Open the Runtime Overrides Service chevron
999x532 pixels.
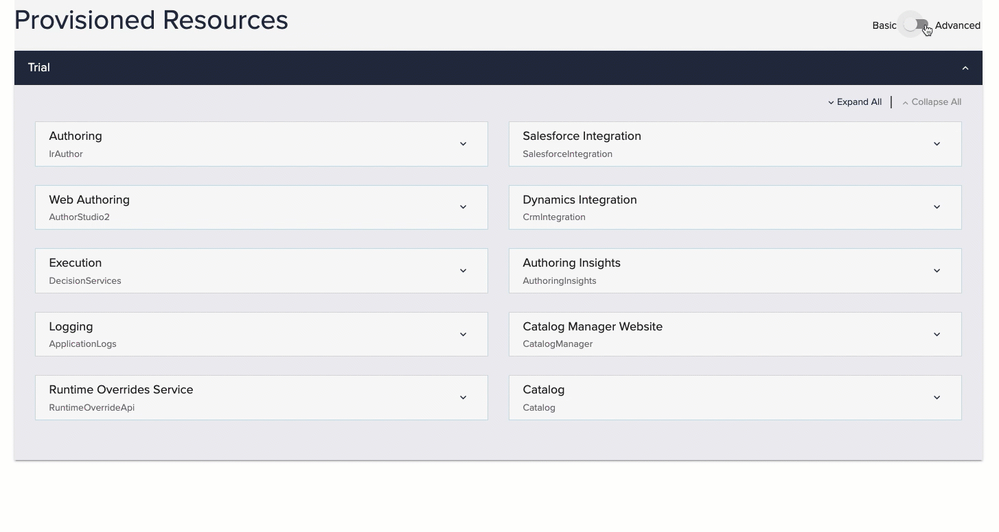[463, 398]
